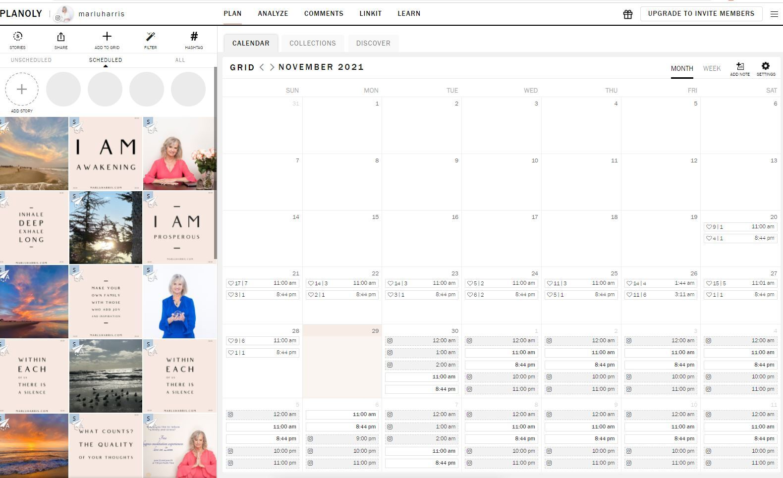
Task: Click the Share icon
Action: (x=61, y=40)
